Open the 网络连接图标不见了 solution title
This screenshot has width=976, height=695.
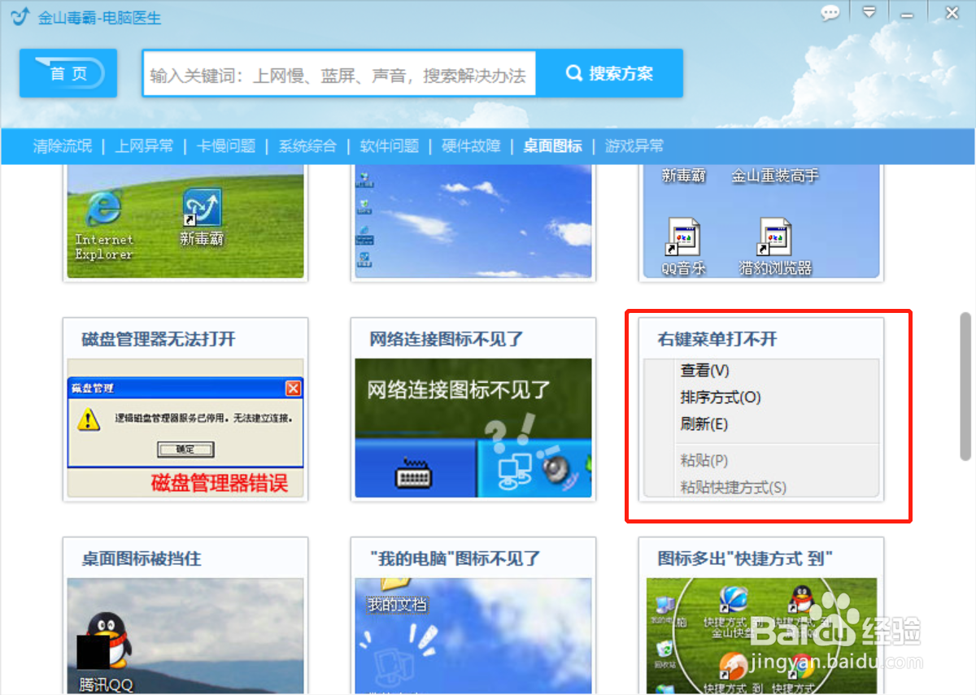[446, 339]
